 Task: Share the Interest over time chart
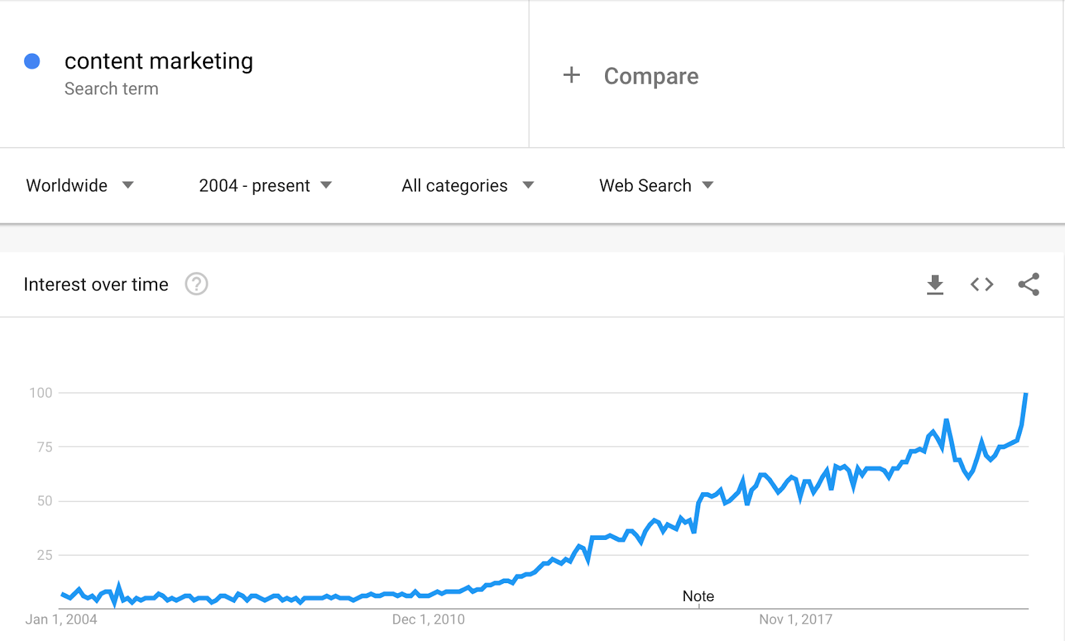pos(1027,284)
